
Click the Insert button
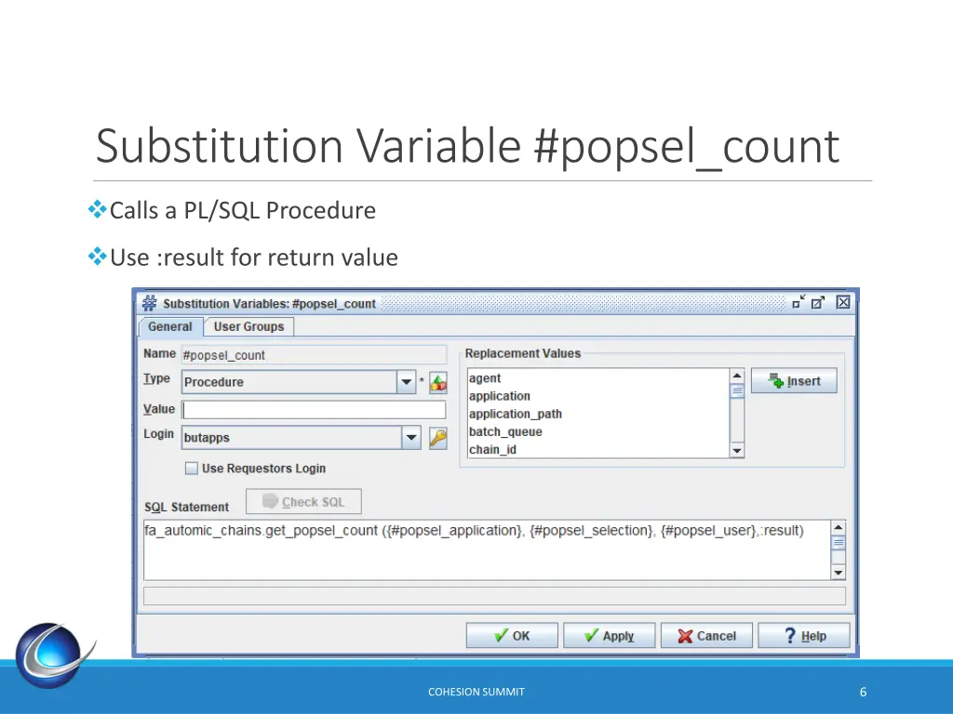tap(794, 380)
